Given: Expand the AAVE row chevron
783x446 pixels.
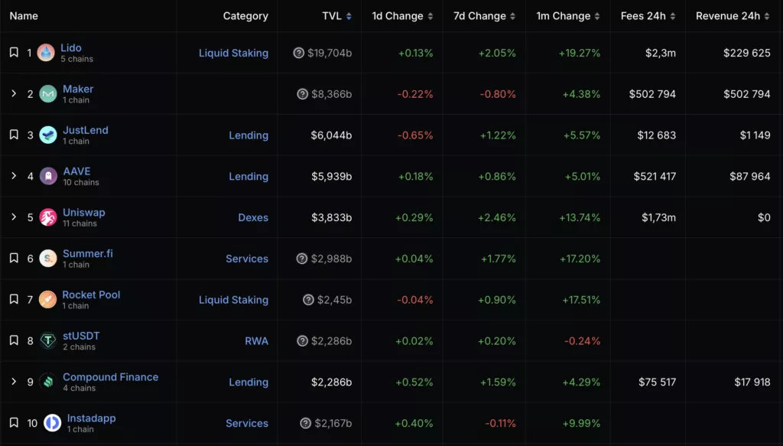Looking at the screenshot, I should click(14, 176).
